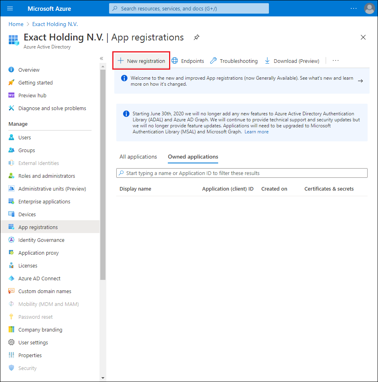Launch Troubleshooting from the toolbar
Viewport: 378px width, 382px height.
click(x=233, y=60)
